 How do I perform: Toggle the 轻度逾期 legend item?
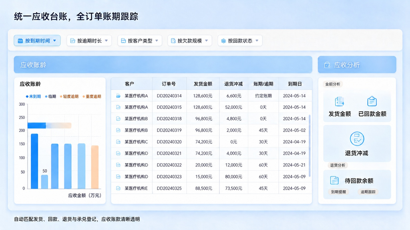tap(69, 97)
